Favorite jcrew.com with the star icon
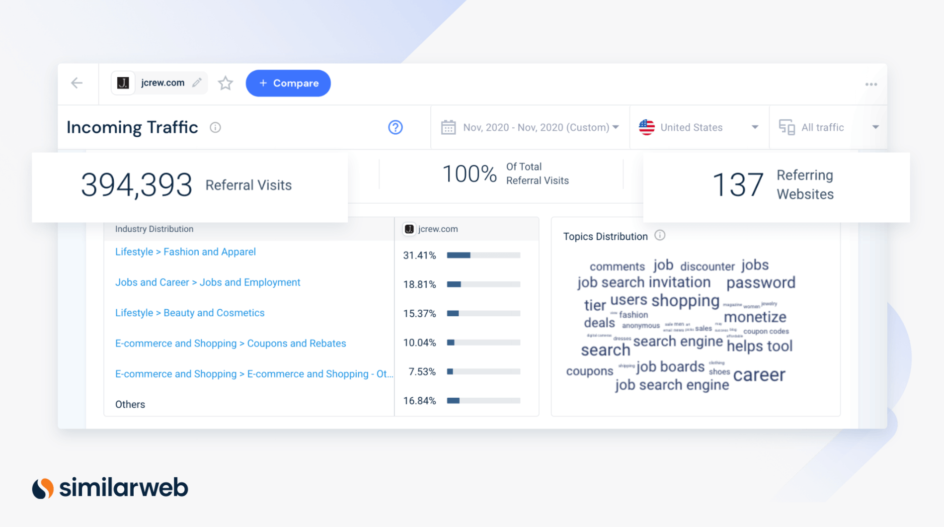The image size is (944, 527). point(226,83)
